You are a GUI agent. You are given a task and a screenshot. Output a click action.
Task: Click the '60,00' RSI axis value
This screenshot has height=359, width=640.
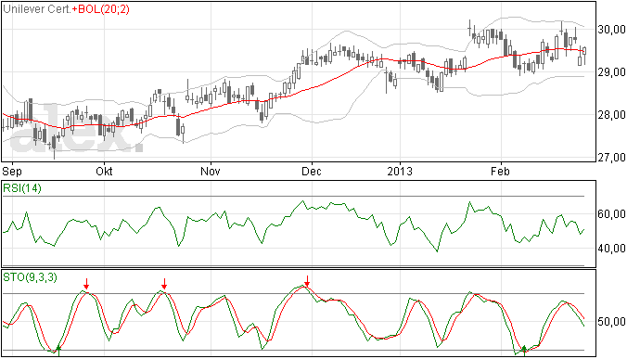pyautogui.click(x=611, y=214)
